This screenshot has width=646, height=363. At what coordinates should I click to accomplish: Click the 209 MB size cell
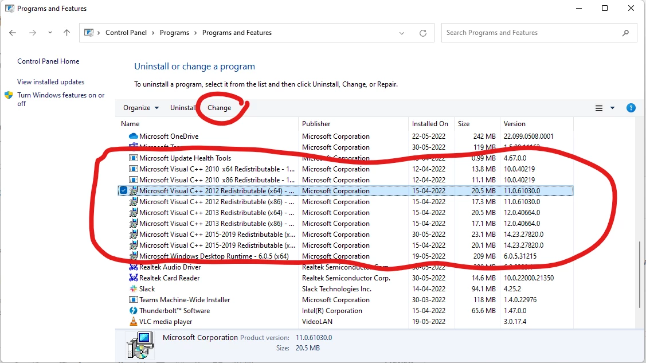pyautogui.click(x=484, y=256)
